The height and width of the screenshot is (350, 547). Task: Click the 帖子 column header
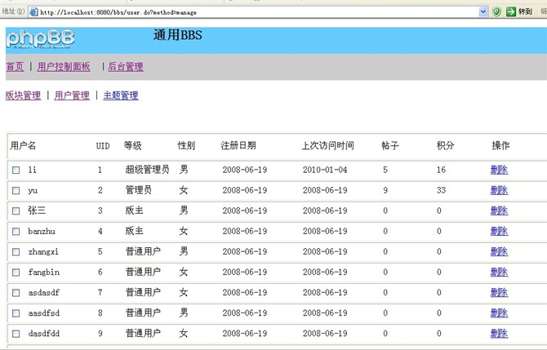390,146
